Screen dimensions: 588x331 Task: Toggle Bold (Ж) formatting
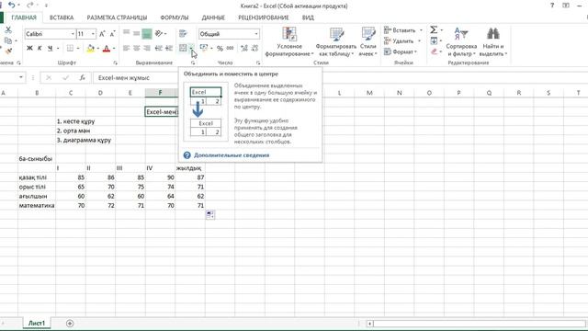click(x=29, y=48)
